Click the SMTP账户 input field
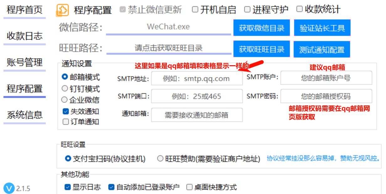Viewport: 386px width, 194px height. [326, 78]
